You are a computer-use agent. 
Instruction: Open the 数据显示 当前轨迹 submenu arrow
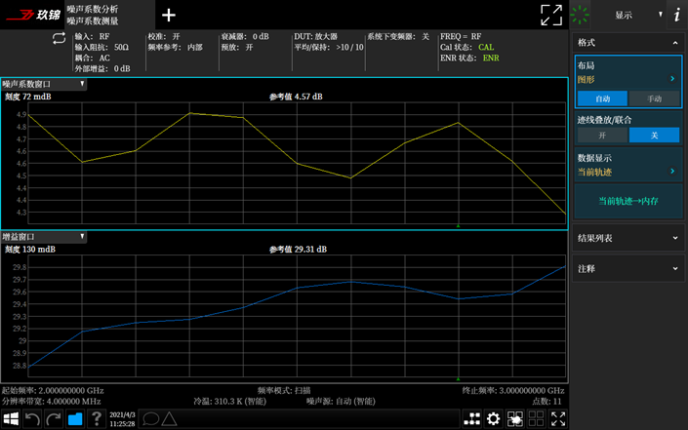(x=672, y=172)
